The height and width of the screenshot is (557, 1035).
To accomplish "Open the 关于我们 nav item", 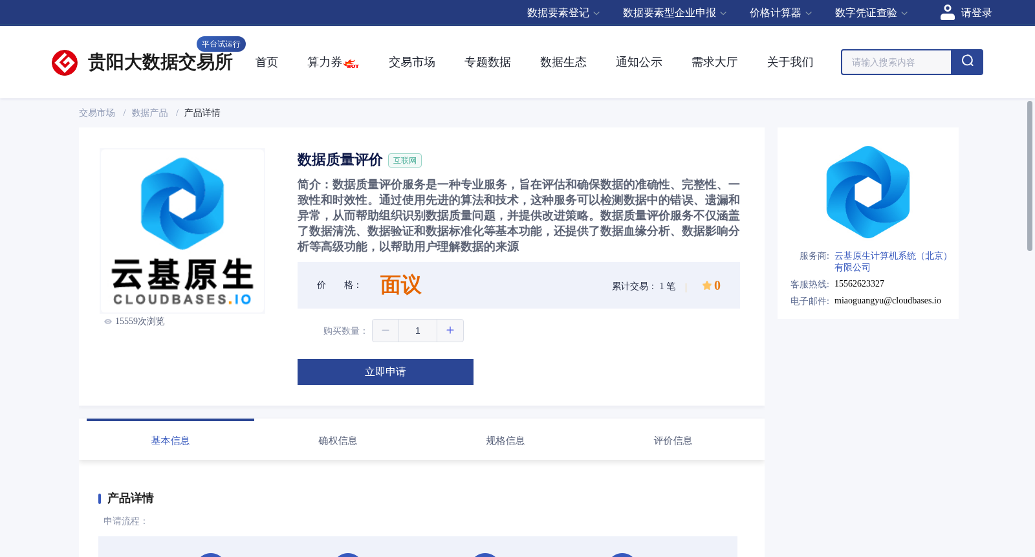I will (x=790, y=62).
